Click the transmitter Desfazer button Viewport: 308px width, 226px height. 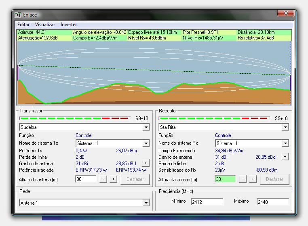tap(135, 179)
